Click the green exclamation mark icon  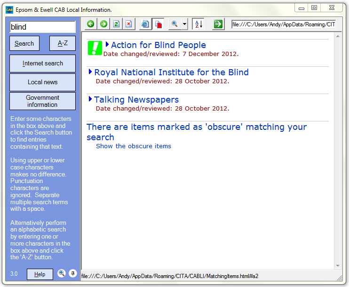95,48
